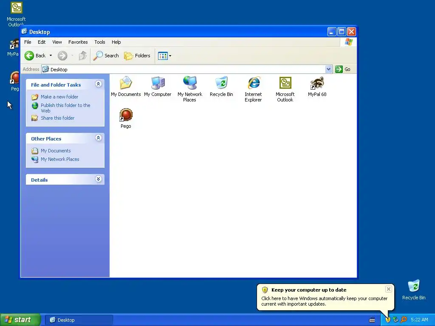The image size is (435, 326).
Task: Click the Desktop taskbar button
Action: click(x=79, y=320)
